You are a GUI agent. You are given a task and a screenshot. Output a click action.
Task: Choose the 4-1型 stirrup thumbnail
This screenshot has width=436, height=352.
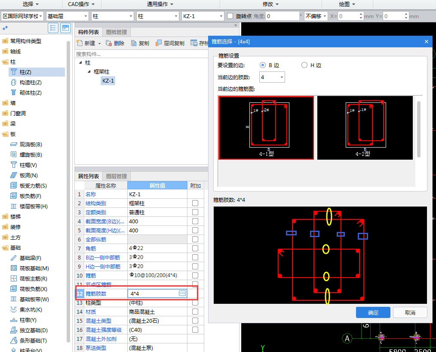coord(266,128)
